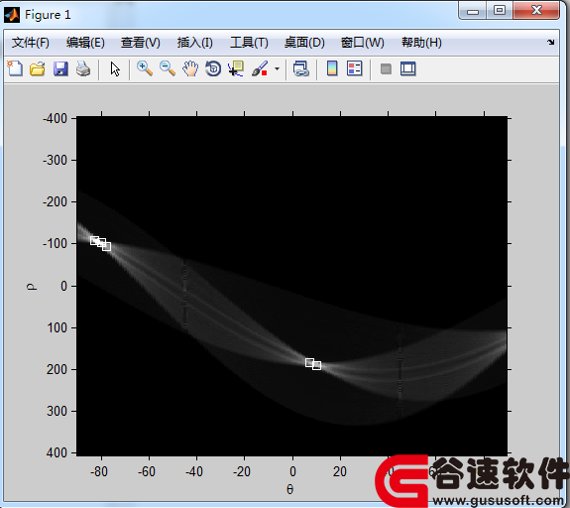The image size is (570, 508).
Task: Close the Figure 1 window
Action: pyautogui.click(x=536, y=11)
